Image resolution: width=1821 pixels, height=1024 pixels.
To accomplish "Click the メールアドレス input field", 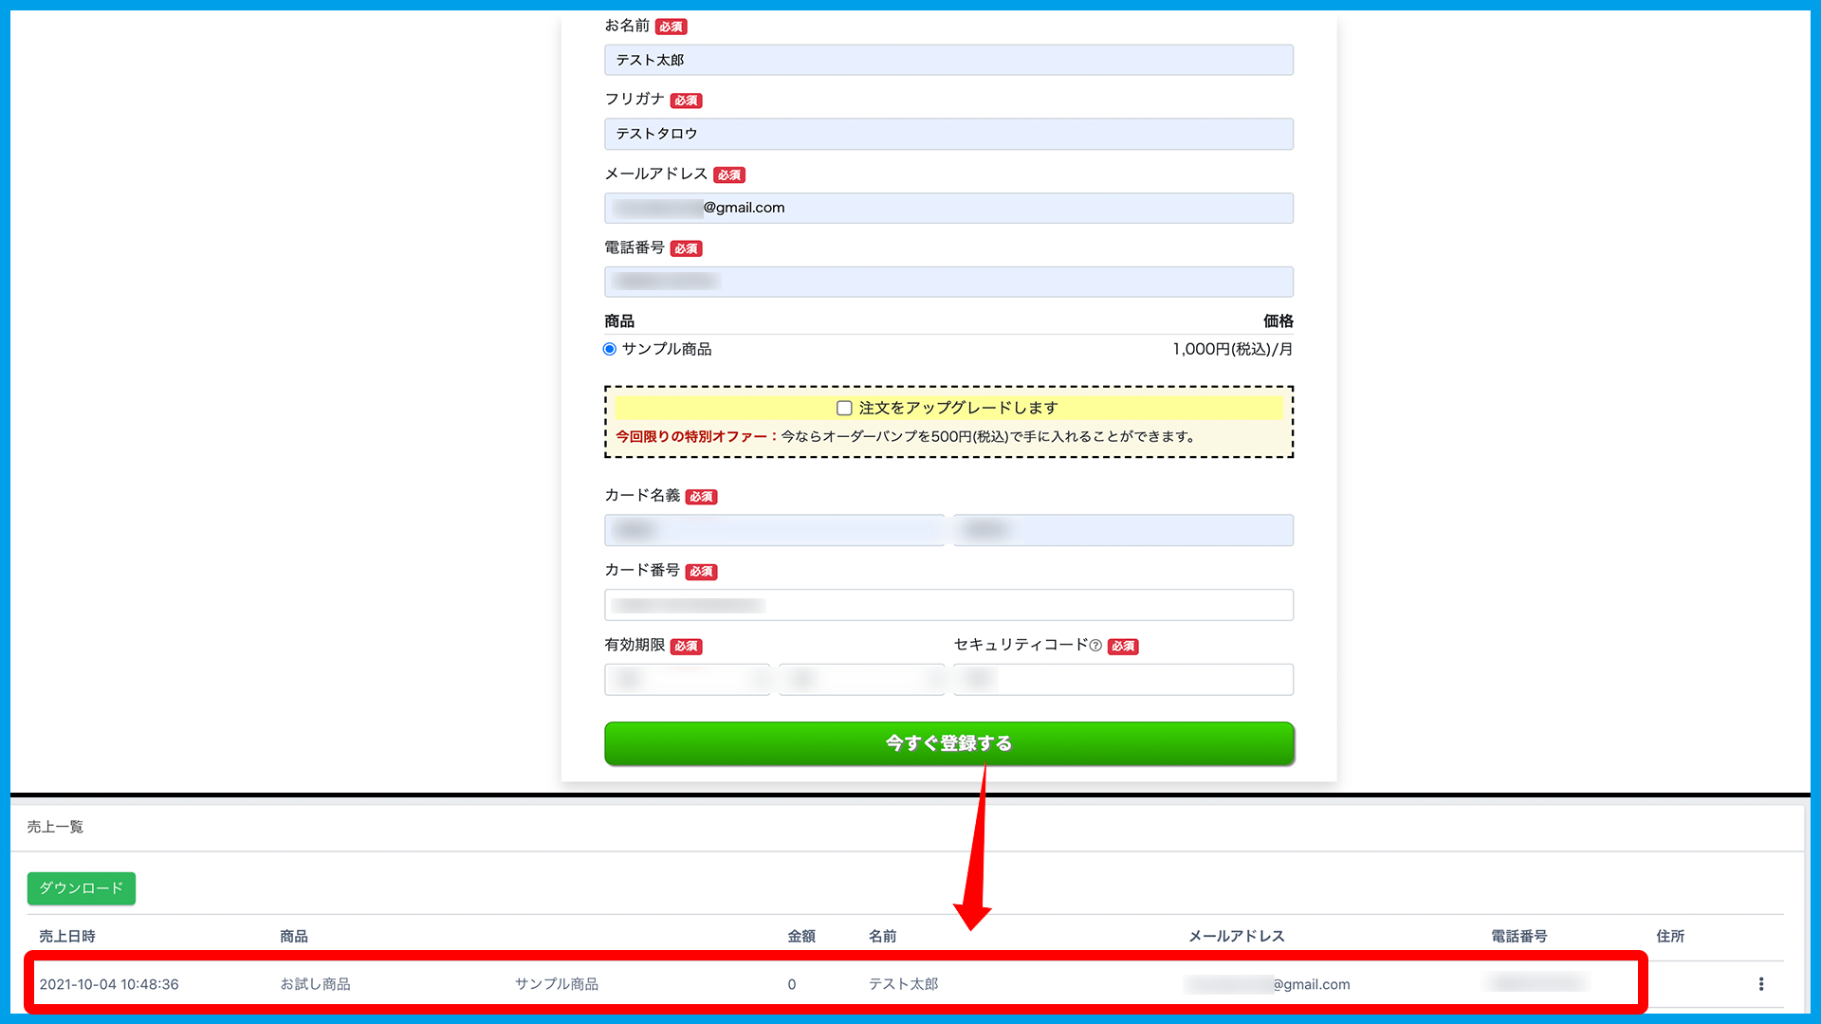I will pos(948,208).
